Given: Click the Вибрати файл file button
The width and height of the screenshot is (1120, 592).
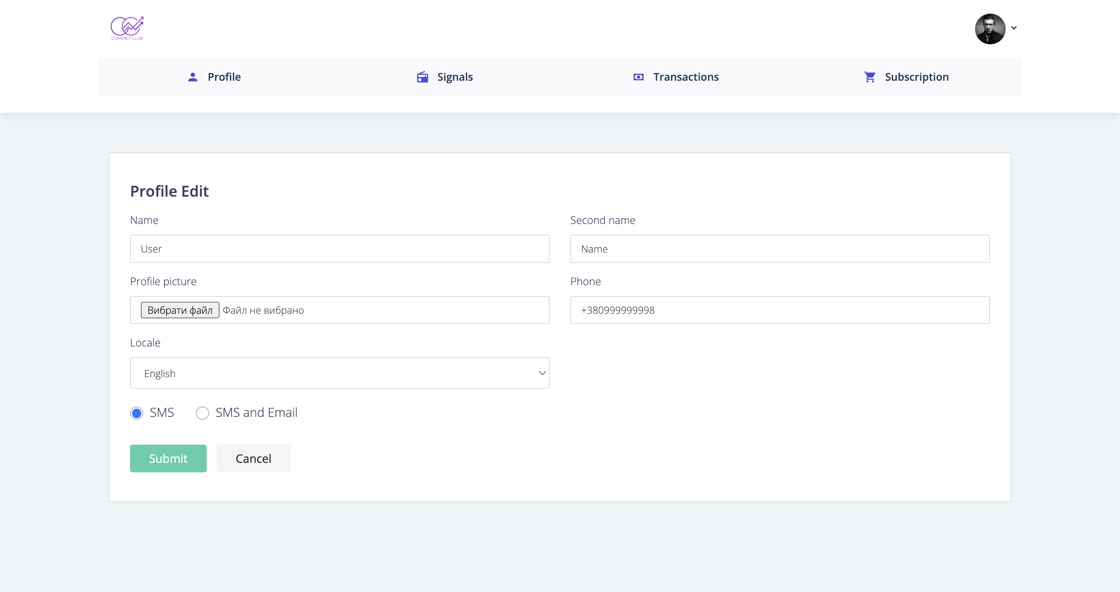Looking at the screenshot, I should [180, 310].
